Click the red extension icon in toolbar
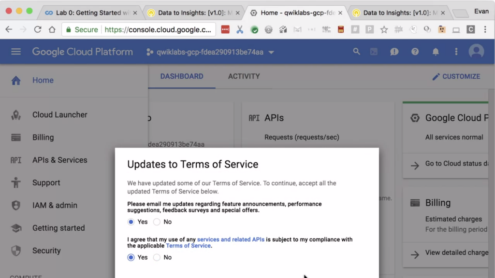 click(225, 29)
